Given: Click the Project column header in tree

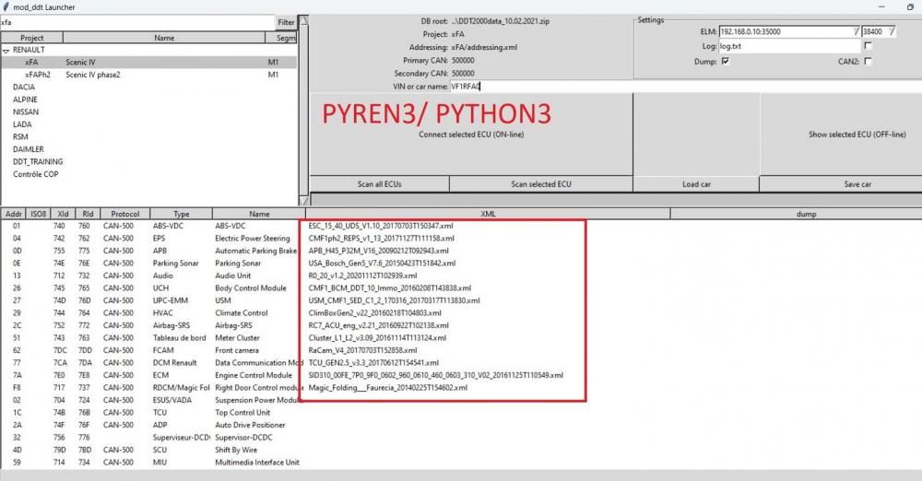Looking at the screenshot, I should (31, 38).
